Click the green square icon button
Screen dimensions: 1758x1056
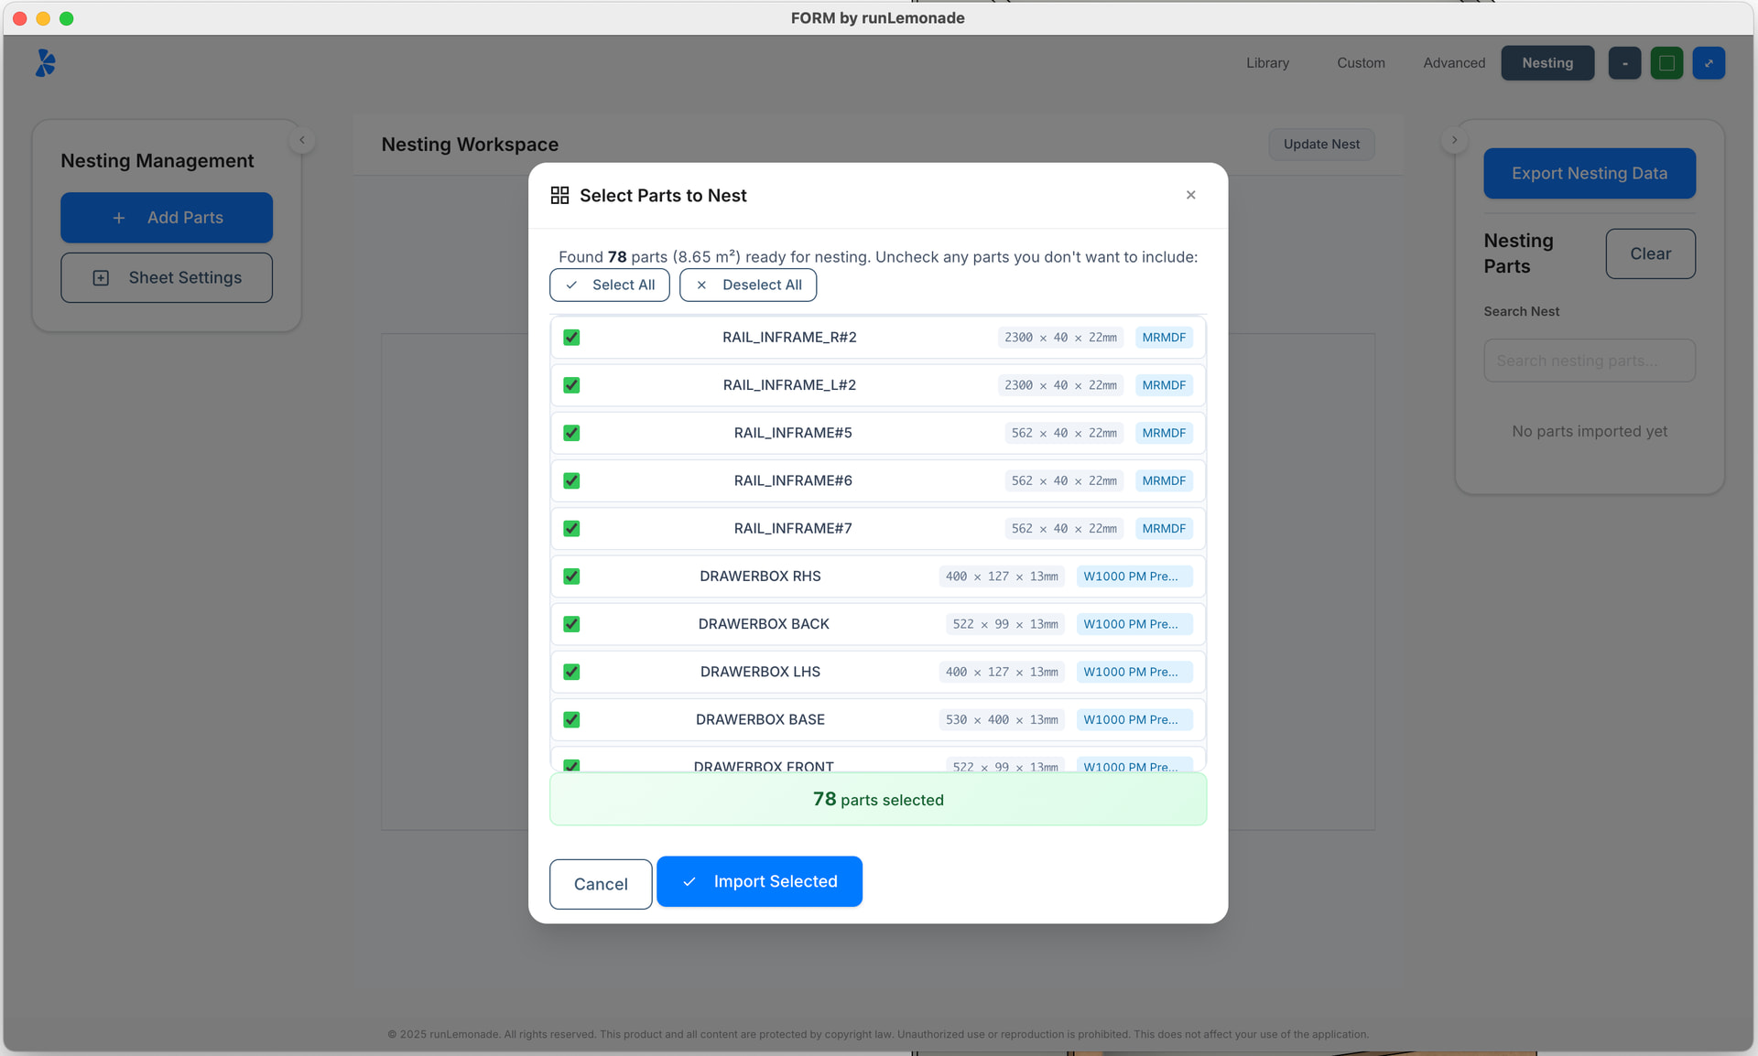(x=1666, y=63)
